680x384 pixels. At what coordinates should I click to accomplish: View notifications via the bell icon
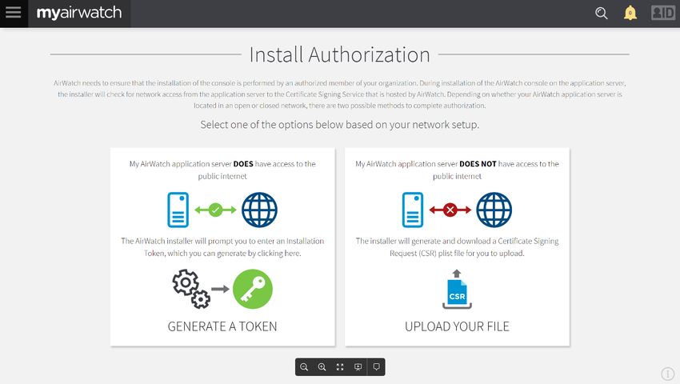click(x=630, y=13)
